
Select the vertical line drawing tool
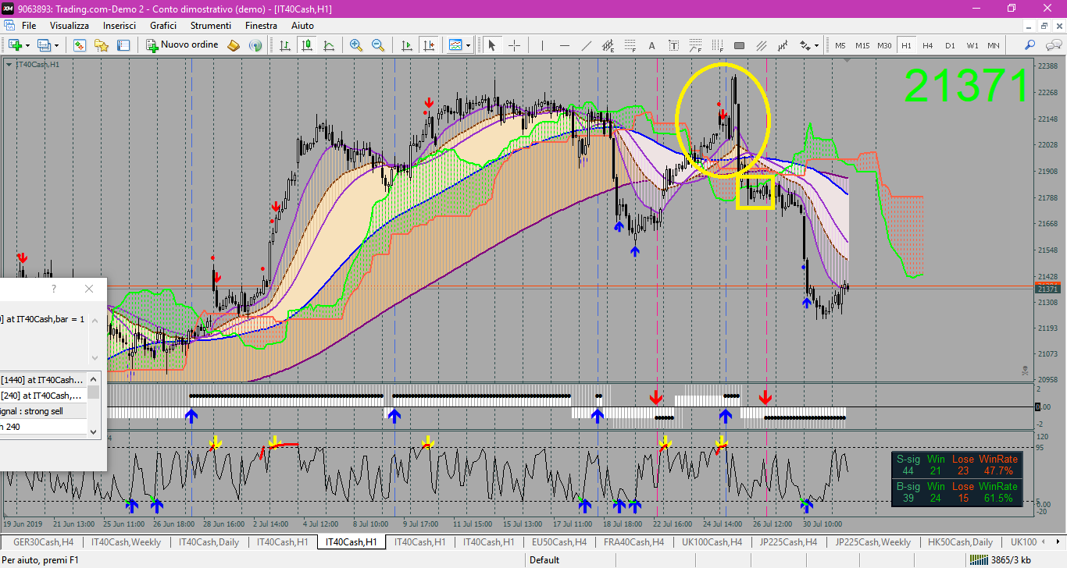tap(543, 45)
